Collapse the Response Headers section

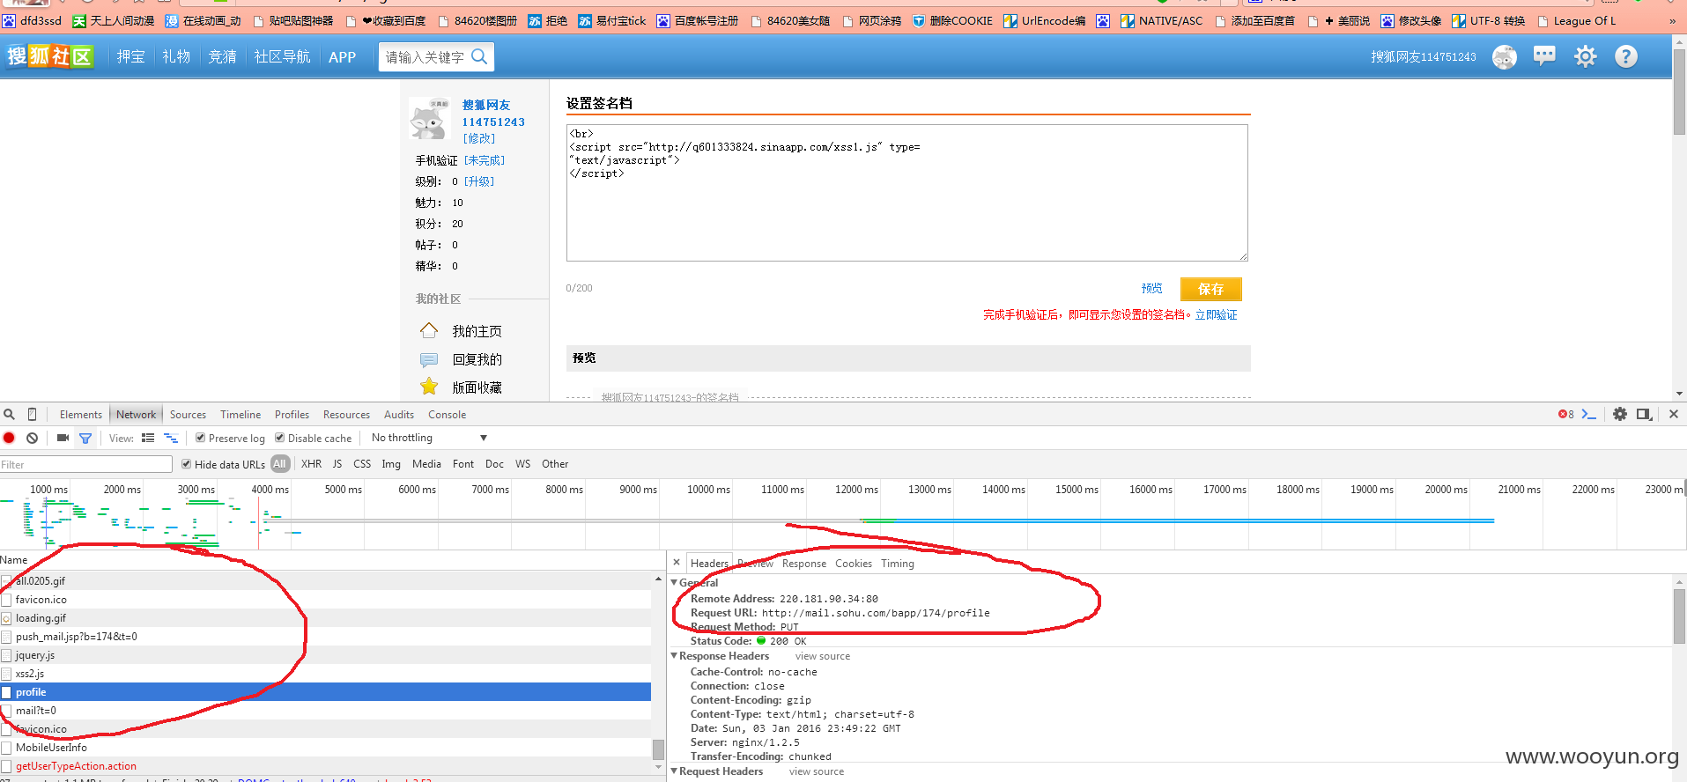(x=674, y=656)
